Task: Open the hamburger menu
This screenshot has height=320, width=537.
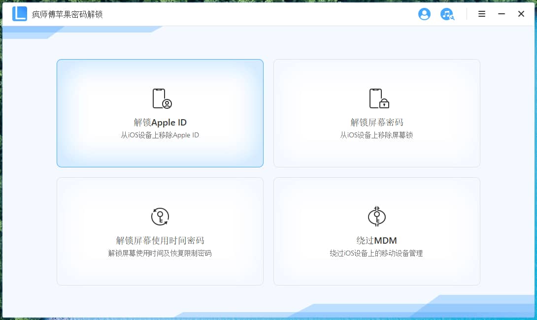Action: tap(482, 14)
